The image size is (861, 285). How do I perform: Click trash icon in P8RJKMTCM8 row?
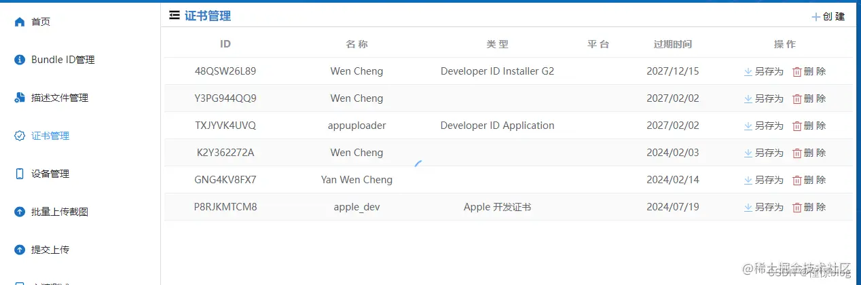pos(797,207)
